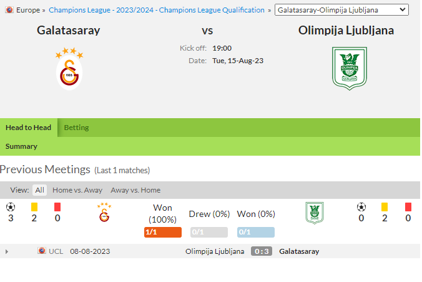Follow the Champions League Qualification breadcrumb link
This screenshot has height=282, width=422.
click(156, 10)
